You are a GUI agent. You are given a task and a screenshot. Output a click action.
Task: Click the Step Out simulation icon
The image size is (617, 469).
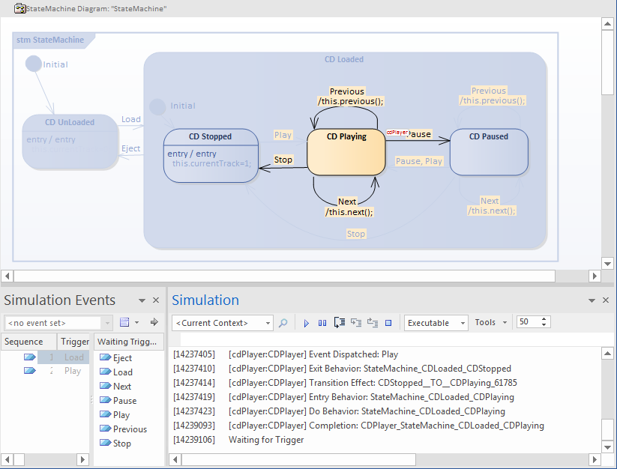[373, 322]
